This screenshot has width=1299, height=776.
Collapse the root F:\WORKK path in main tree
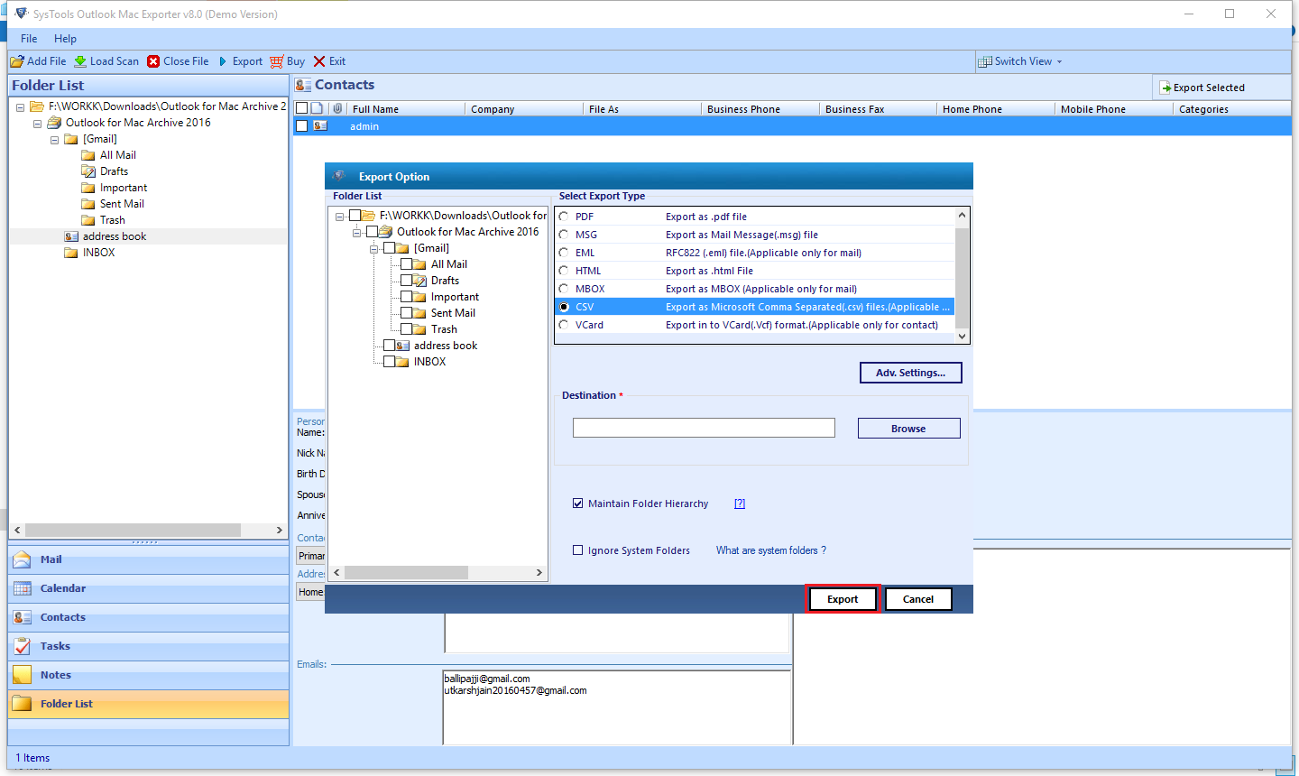pos(20,106)
